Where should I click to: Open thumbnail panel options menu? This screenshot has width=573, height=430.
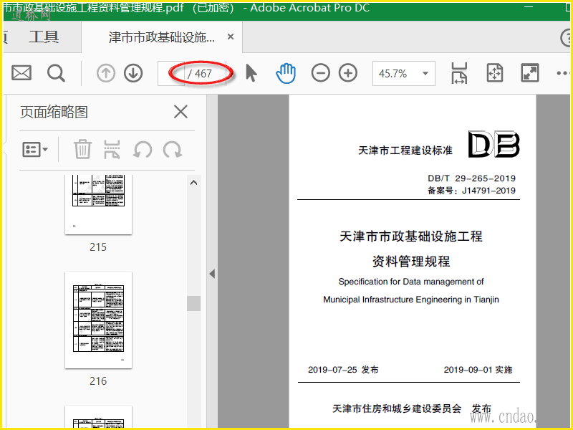(x=35, y=150)
